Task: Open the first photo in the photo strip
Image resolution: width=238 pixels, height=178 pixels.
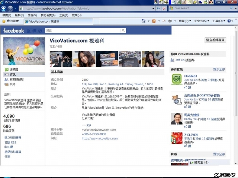Action: [x=61, y=59]
